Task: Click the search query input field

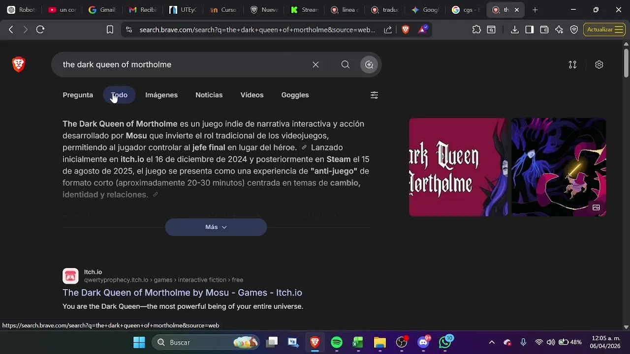Action: coord(182,64)
